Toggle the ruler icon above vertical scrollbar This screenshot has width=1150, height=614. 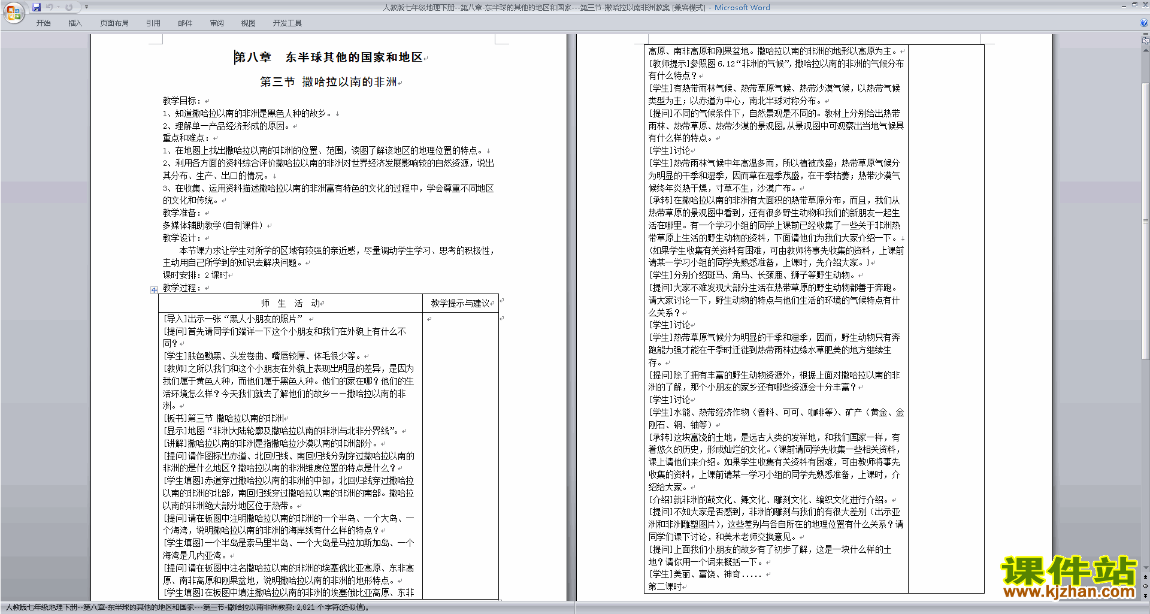point(1145,41)
